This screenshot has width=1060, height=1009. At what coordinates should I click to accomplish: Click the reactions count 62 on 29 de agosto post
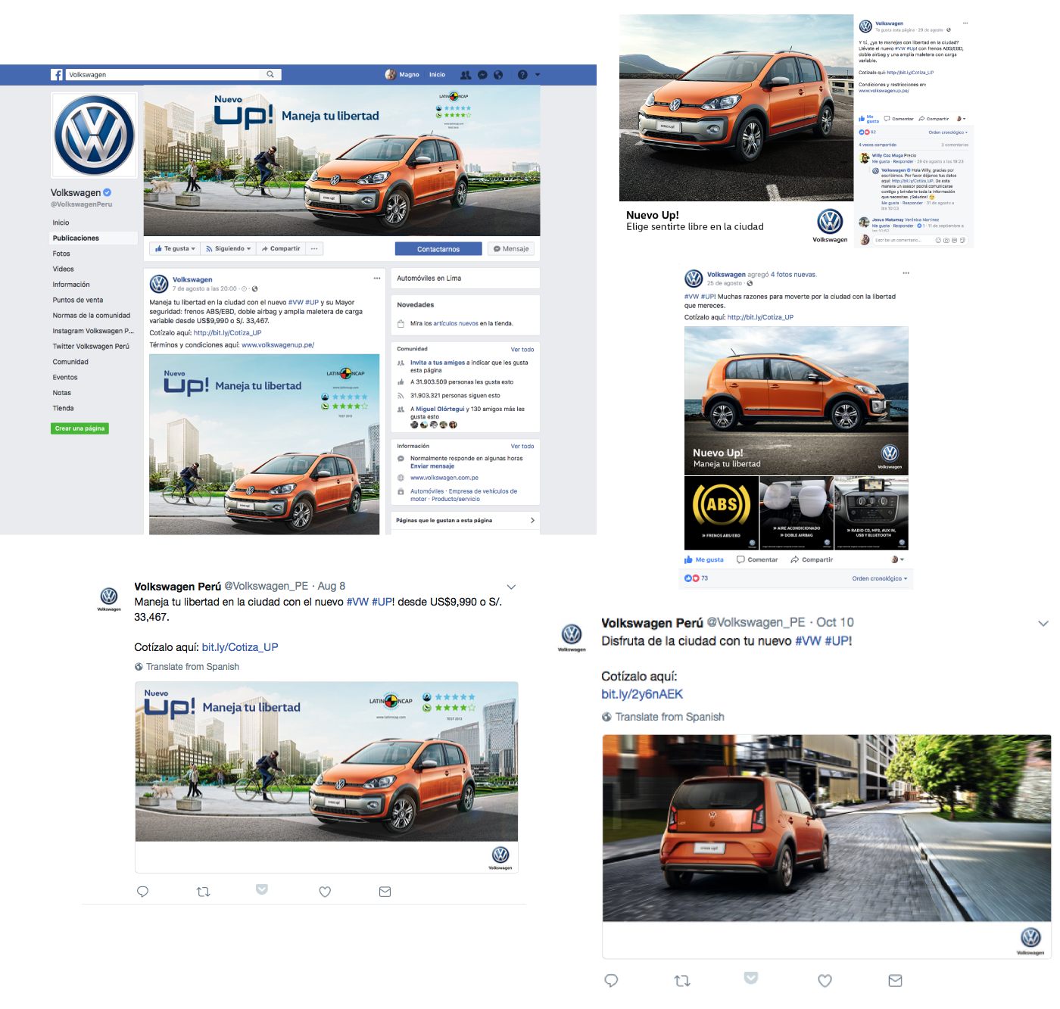(x=873, y=132)
